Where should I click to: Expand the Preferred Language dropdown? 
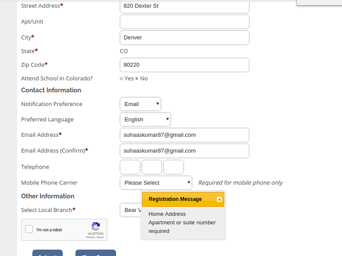(x=145, y=119)
